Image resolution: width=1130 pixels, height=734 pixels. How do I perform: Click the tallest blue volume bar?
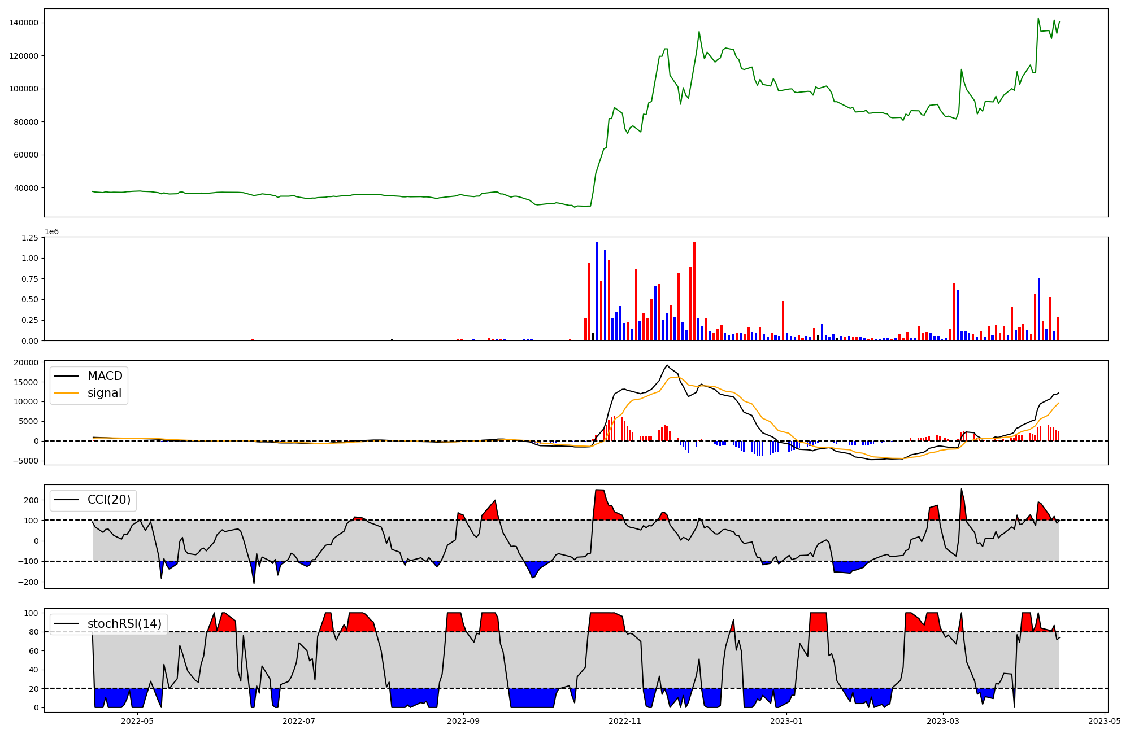click(x=597, y=291)
